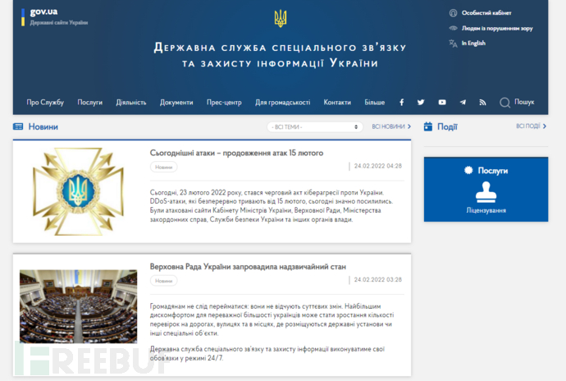Image resolution: width=566 pixels, height=381 pixels.
Task: Open the Facebook page icon
Action: 401,103
